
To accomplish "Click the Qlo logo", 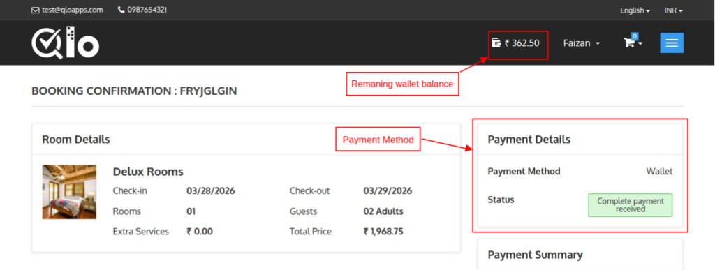I will click(65, 43).
